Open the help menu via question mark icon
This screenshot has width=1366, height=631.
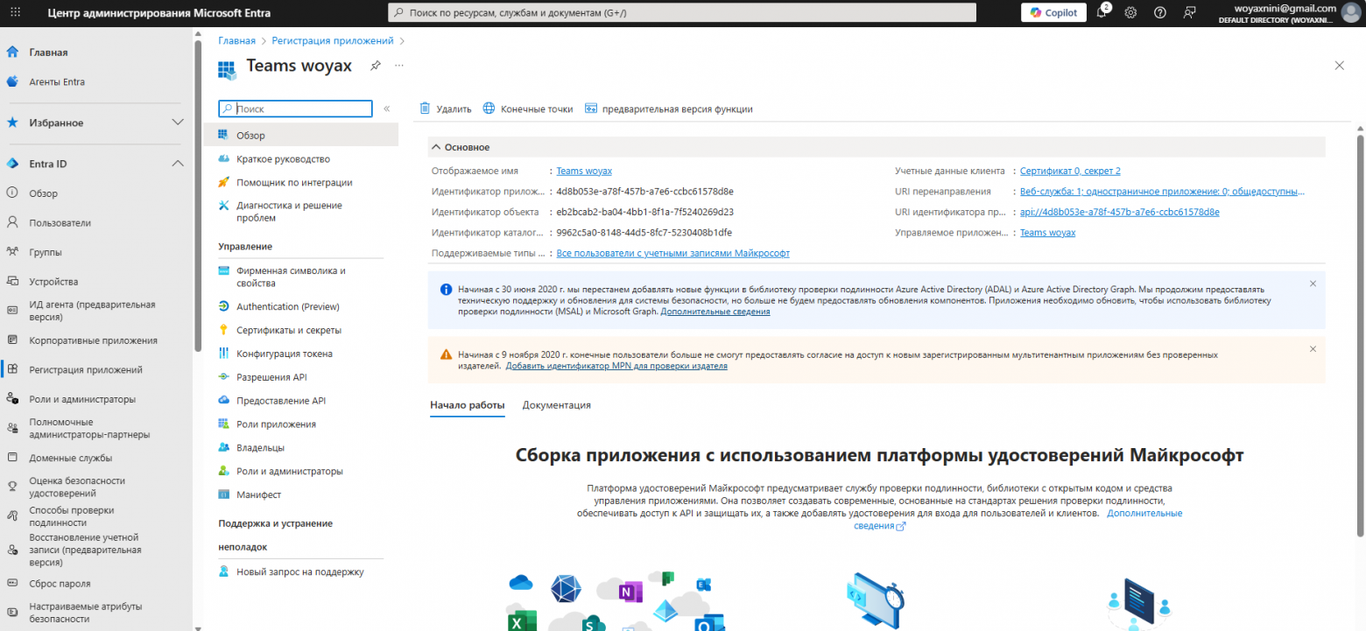pos(1159,13)
